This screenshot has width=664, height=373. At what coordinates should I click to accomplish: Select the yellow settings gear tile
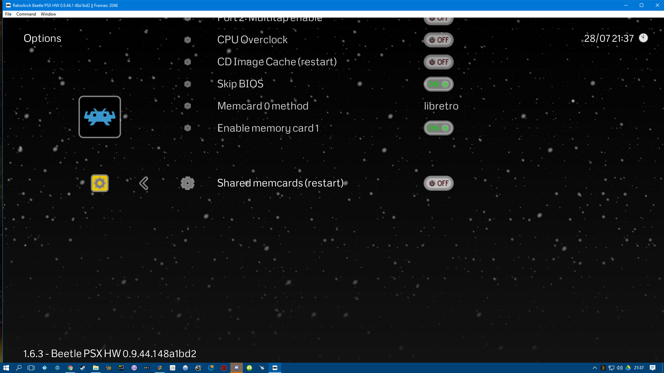coord(100,183)
